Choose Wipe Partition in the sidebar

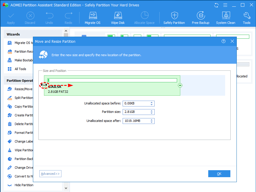click(24, 150)
